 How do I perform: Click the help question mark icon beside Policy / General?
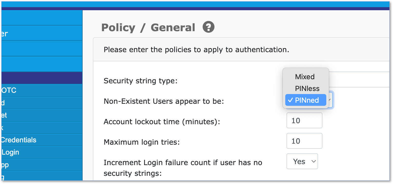click(209, 27)
